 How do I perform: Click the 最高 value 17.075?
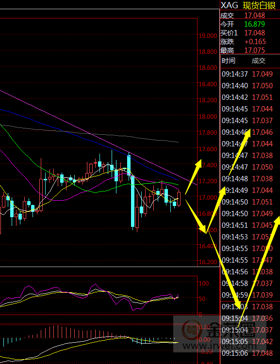pyautogui.click(x=254, y=50)
